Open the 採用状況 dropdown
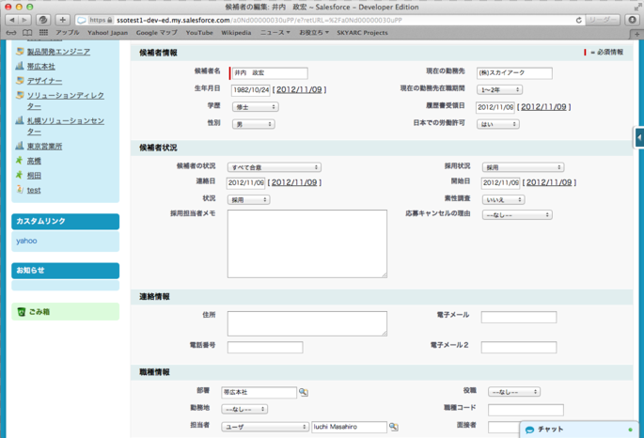 522,167
